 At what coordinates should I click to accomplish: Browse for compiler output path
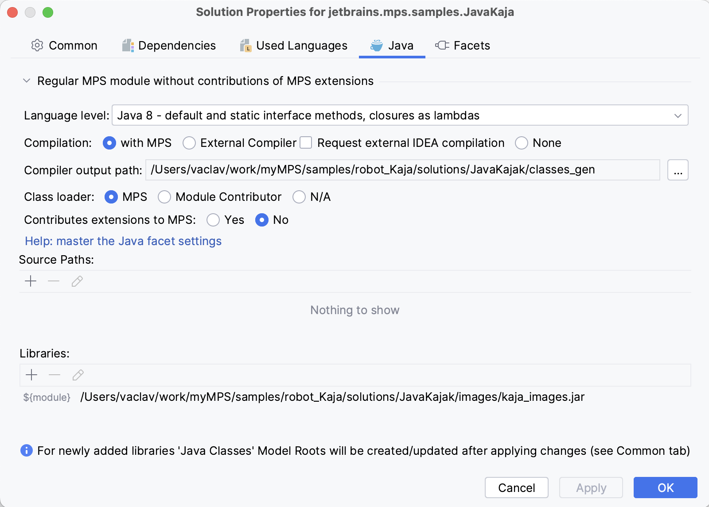click(x=677, y=169)
